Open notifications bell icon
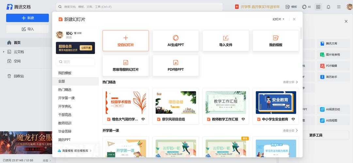This screenshot has width=353, height=163. [x=329, y=7]
